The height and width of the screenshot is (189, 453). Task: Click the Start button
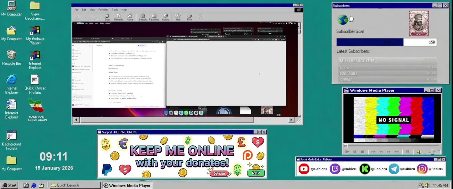[9, 185]
